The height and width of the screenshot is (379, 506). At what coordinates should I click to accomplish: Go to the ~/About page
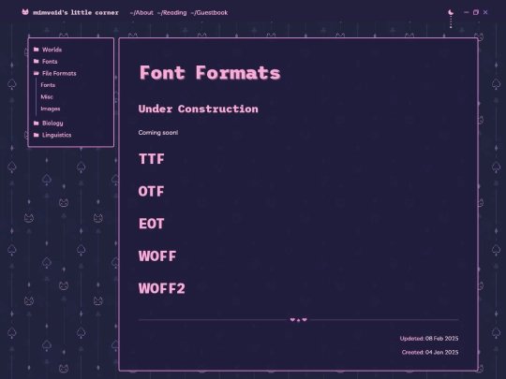141,12
